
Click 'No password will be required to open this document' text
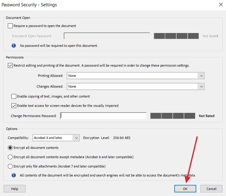point(59,46)
